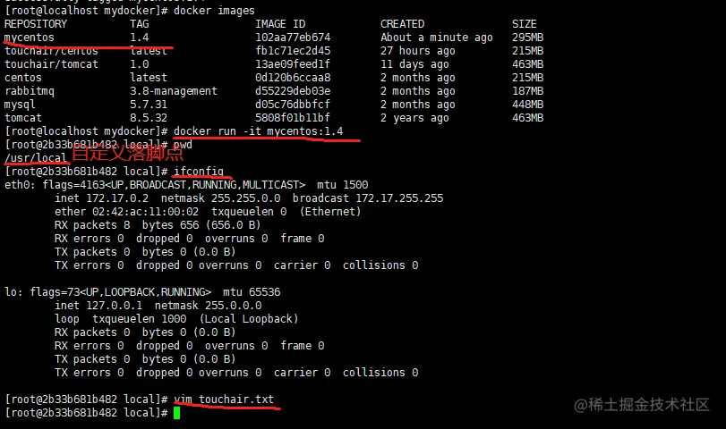Screen dimensions: 726x429
Task: Click the 'TAG' column header
Action: coord(139,24)
